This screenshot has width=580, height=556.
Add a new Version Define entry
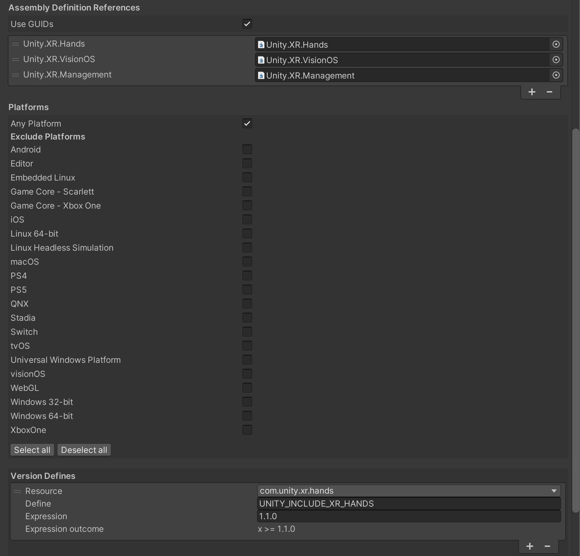tap(530, 546)
